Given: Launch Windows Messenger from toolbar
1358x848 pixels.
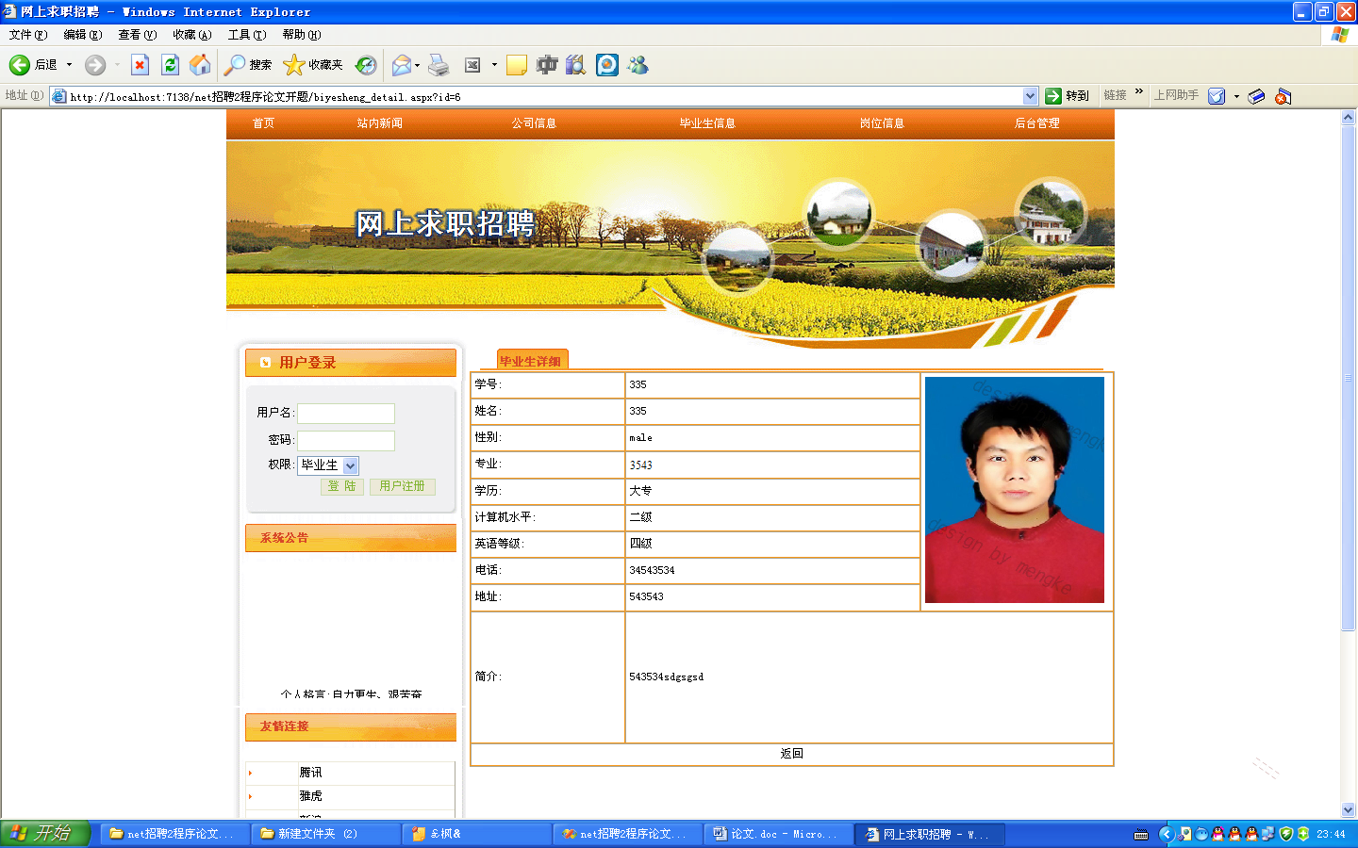Looking at the screenshot, I should point(638,64).
